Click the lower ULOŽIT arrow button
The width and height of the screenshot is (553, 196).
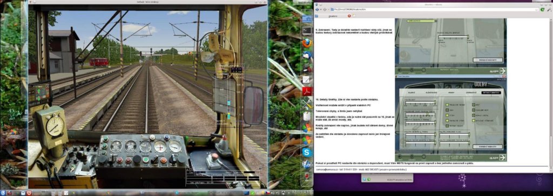point(497,157)
